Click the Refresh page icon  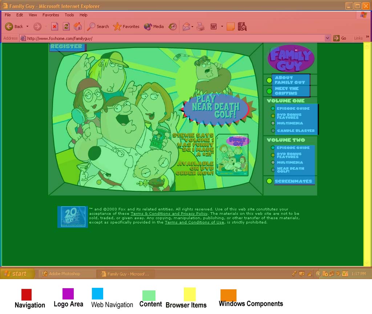click(66, 27)
